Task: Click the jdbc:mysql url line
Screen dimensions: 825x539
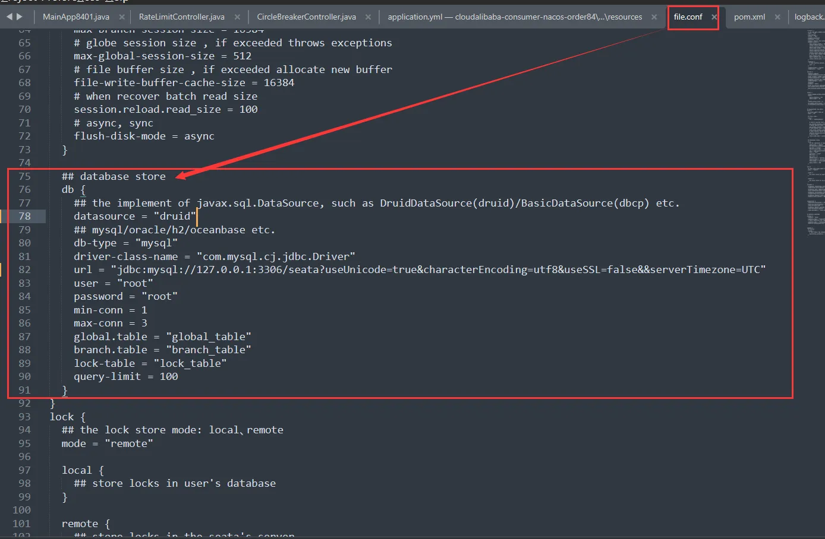Action: click(x=420, y=269)
